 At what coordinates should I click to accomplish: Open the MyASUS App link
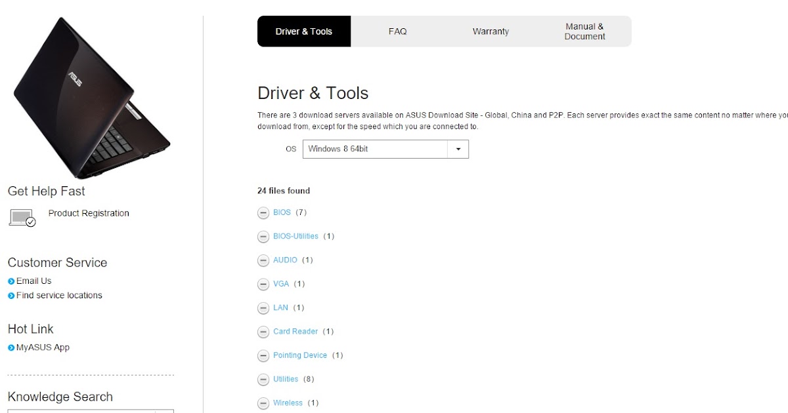(x=43, y=347)
